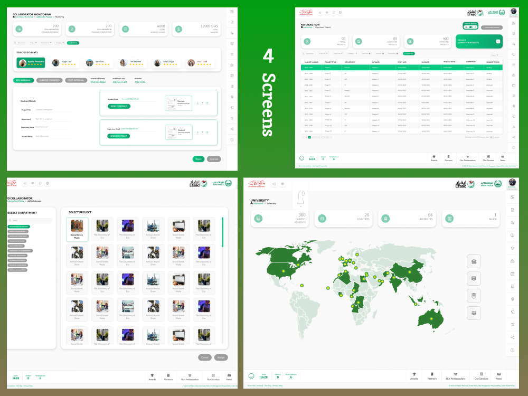
Task: Open Category filter dropdown on Collaborator Monitoring
Action: click(59, 43)
